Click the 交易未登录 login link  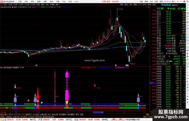coord(106,1)
